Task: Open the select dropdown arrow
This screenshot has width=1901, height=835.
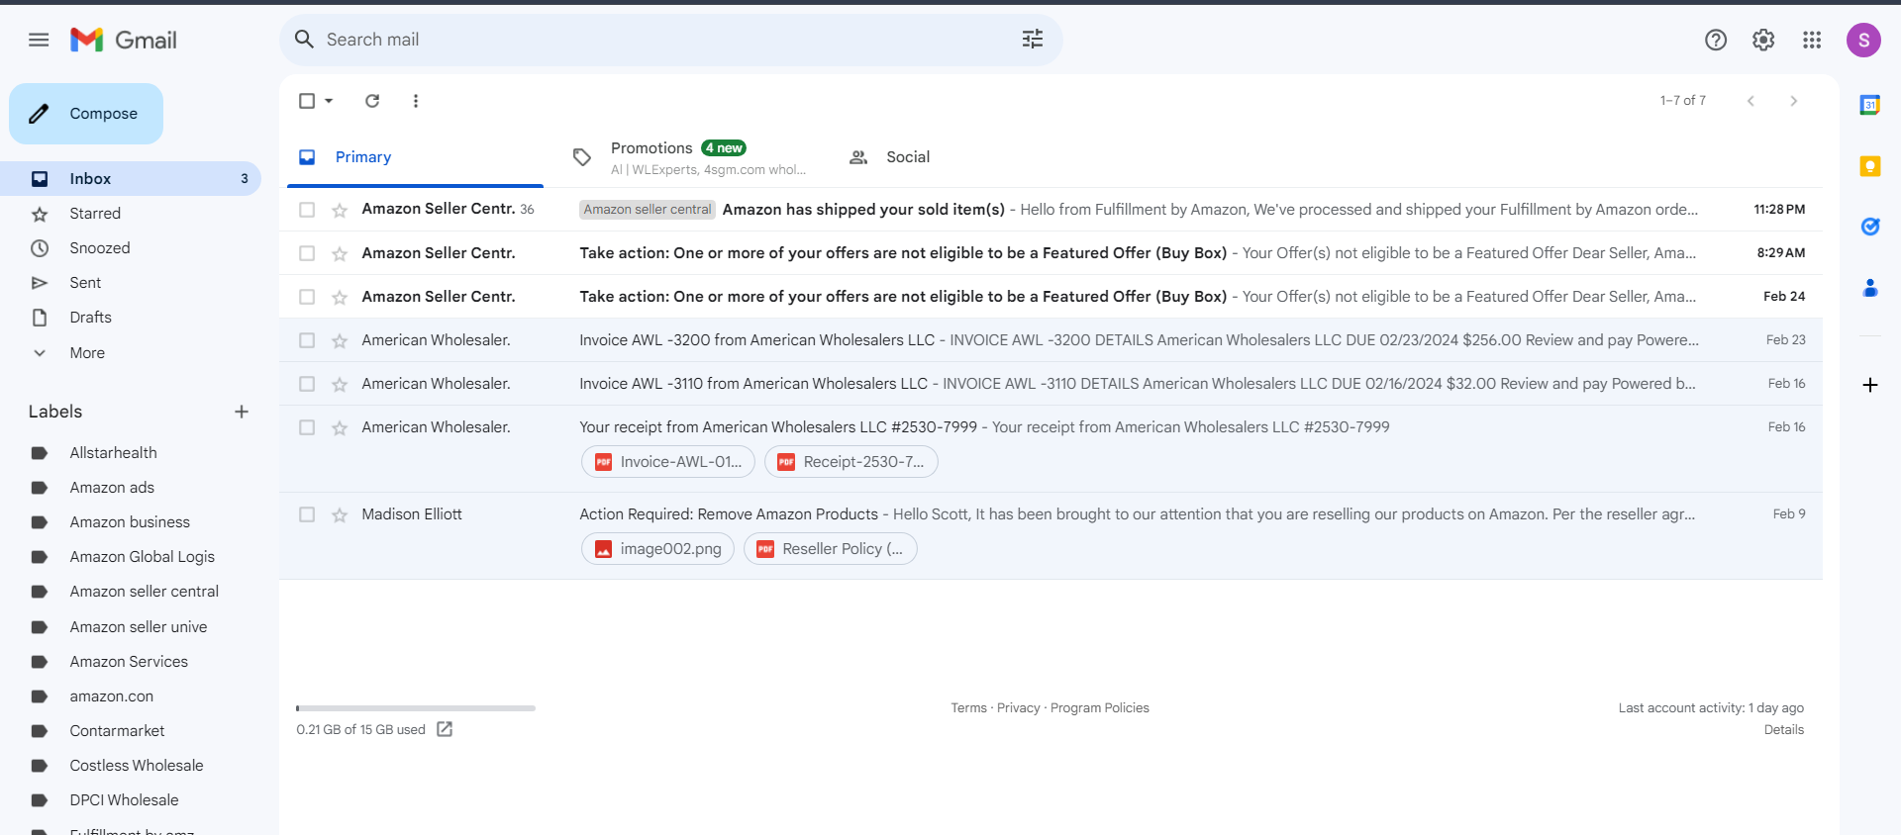Action: [x=329, y=101]
